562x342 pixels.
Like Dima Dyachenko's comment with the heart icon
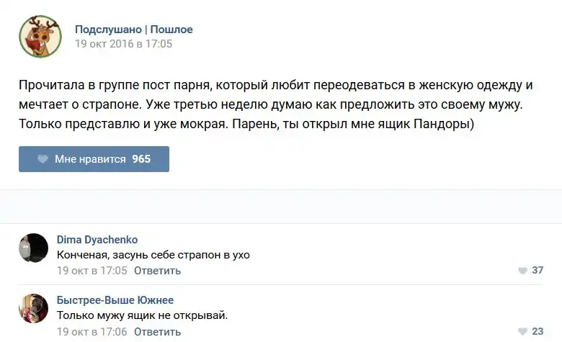point(522,271)
